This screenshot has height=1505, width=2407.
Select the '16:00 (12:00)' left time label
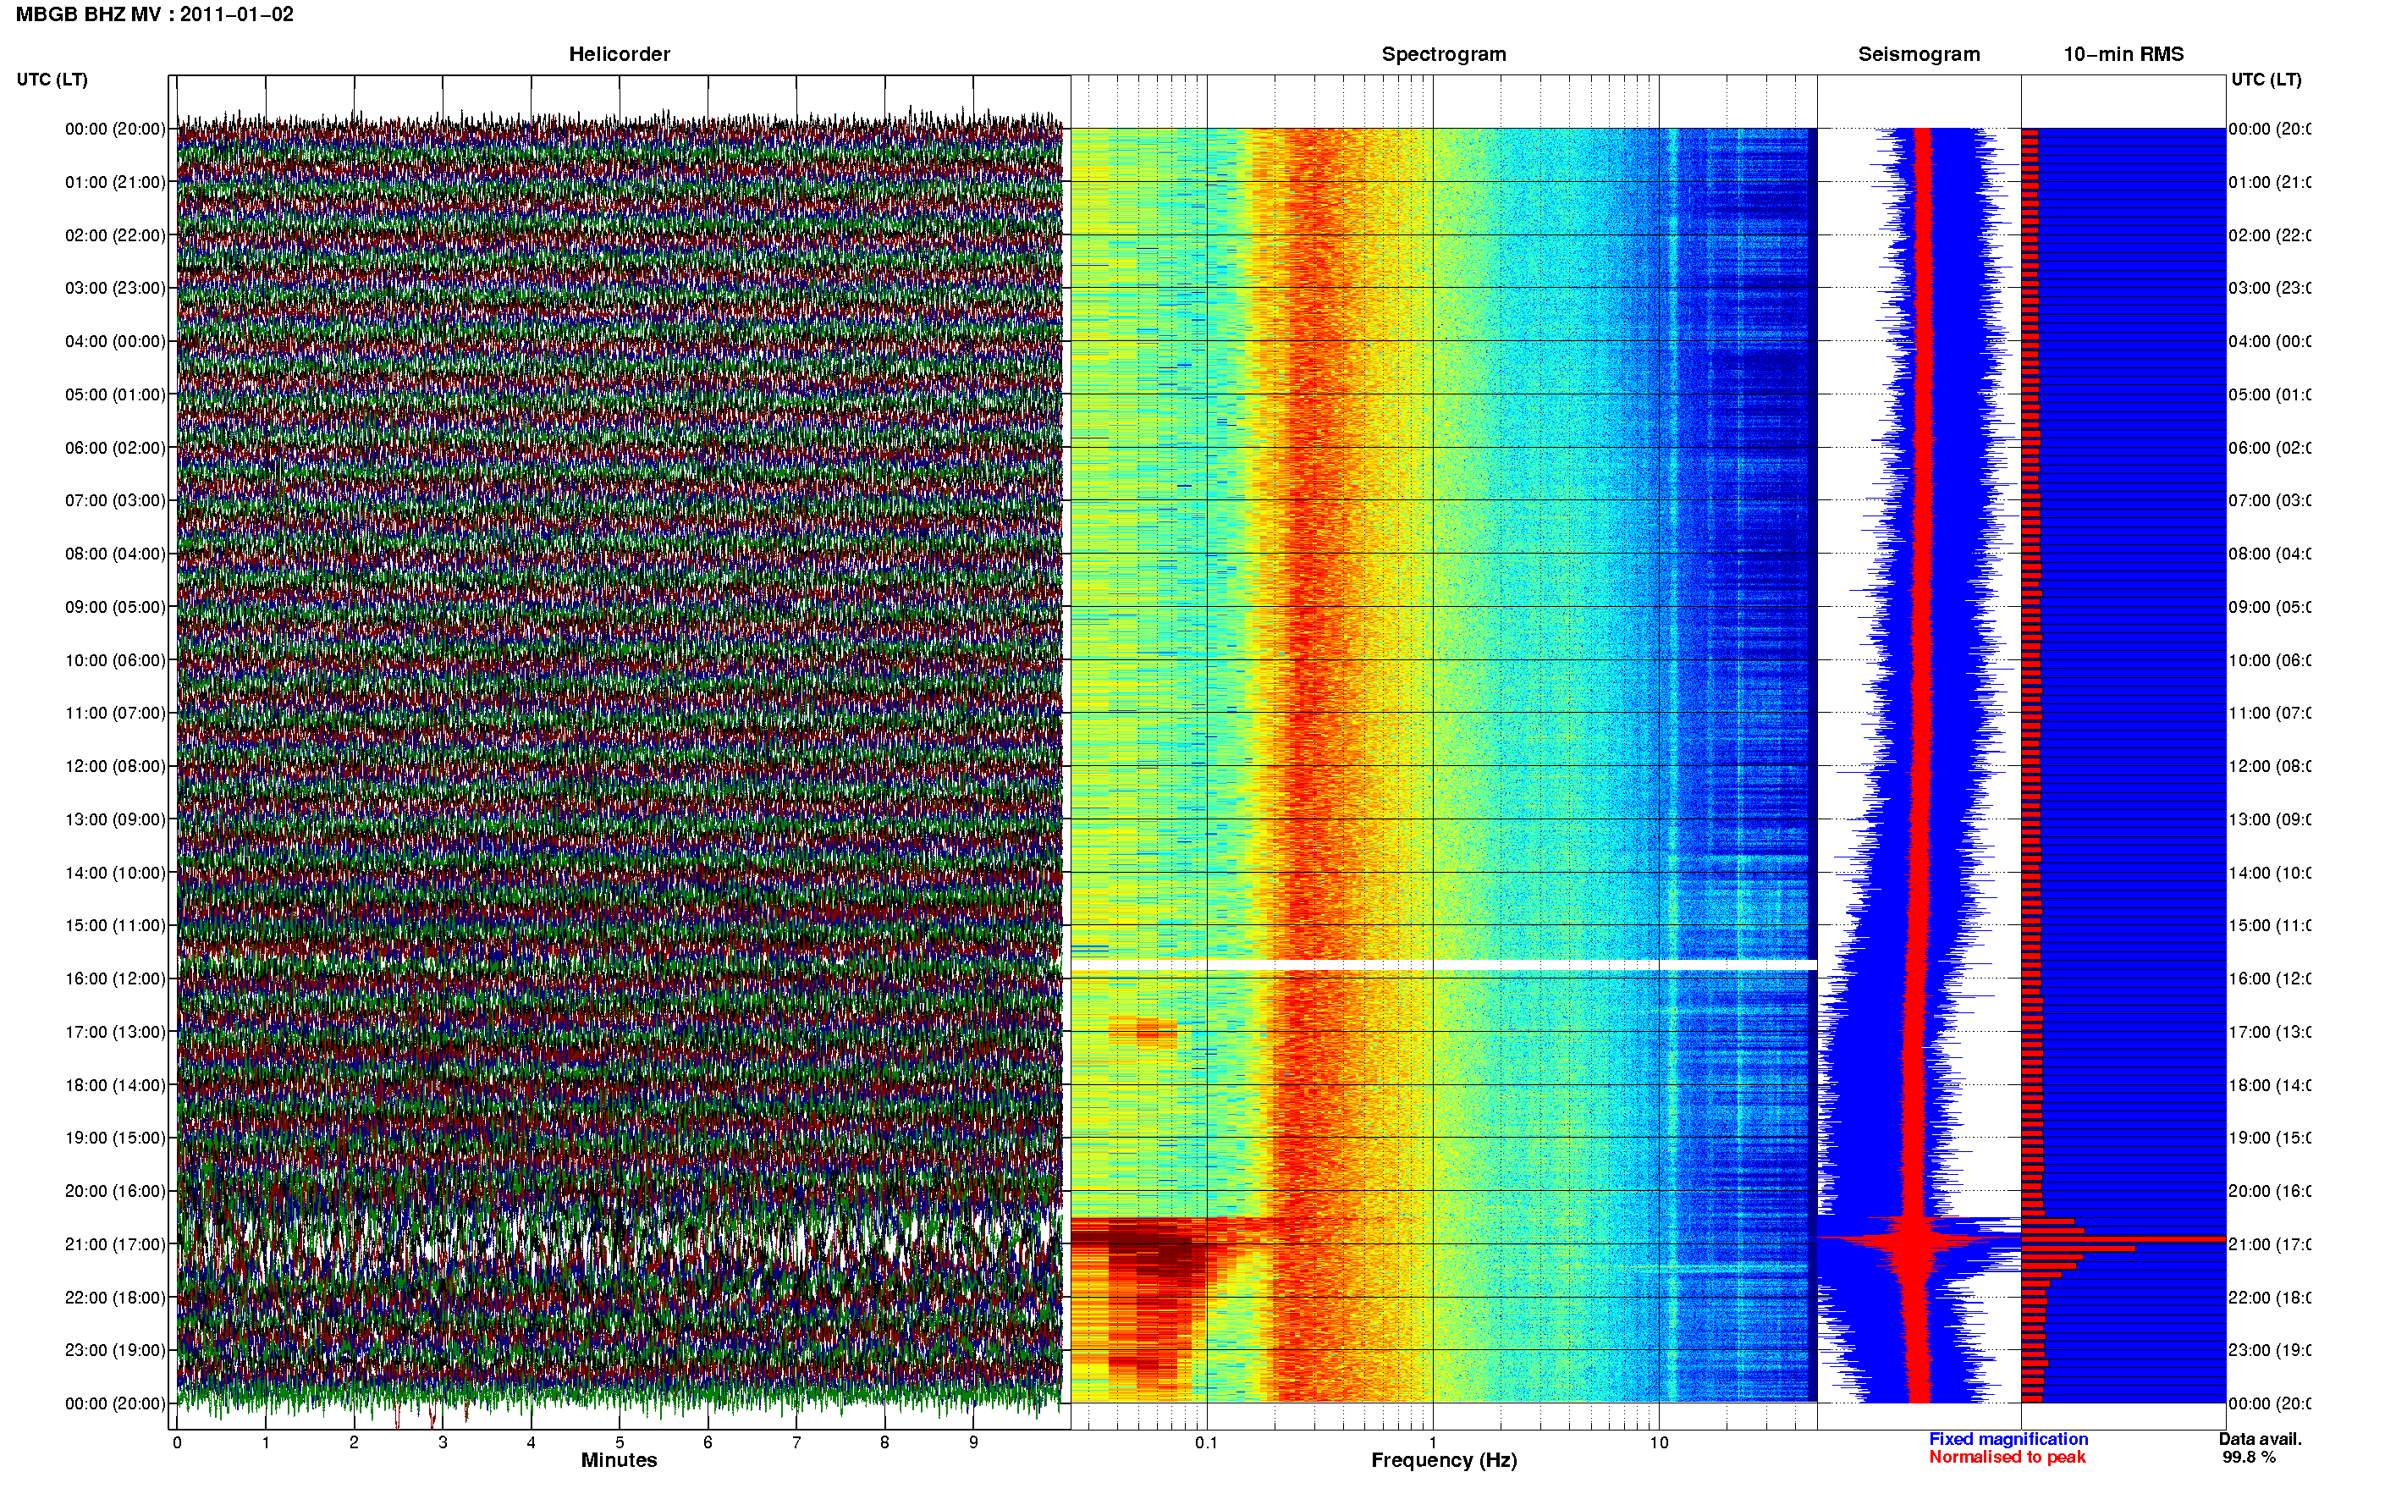pos(115,979)
